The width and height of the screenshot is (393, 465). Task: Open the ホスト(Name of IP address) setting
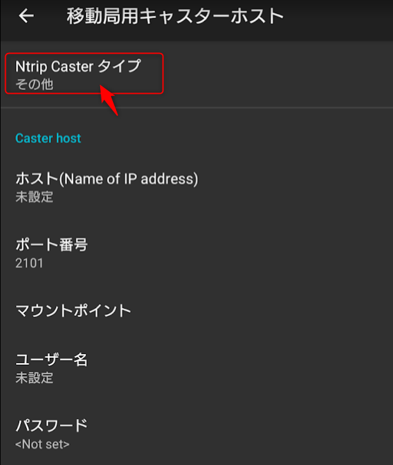(x=107, y=179)
